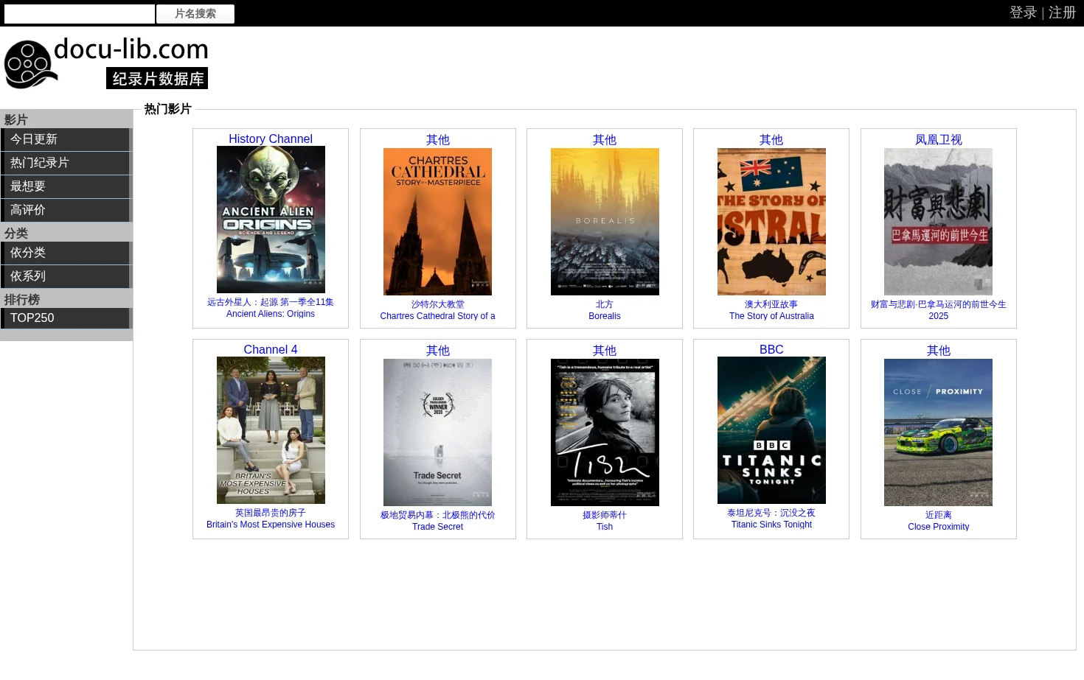
Task: Focus the title search input field
Action: 80,14
